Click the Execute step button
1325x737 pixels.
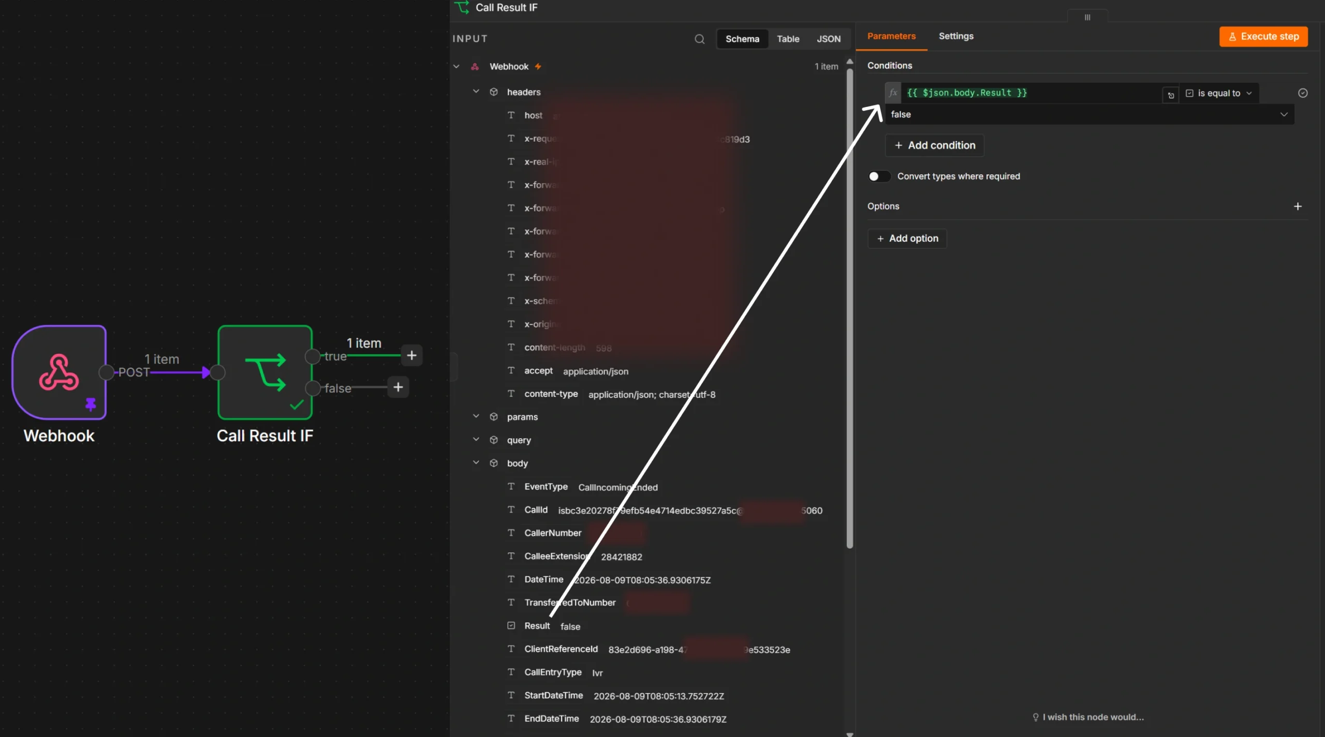1263,36
